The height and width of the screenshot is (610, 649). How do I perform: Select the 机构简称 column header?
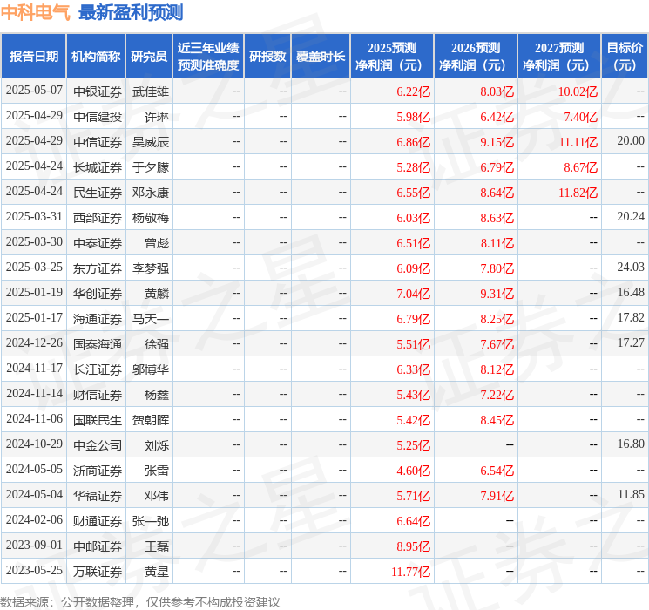coord(96,57)
